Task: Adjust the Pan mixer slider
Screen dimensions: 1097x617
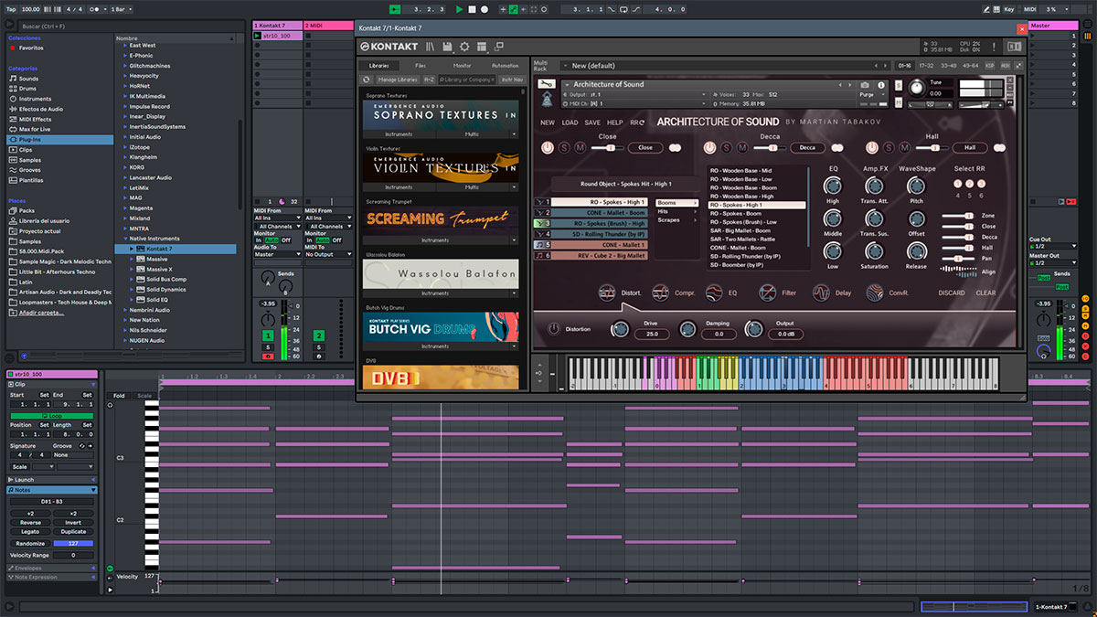Action: click(958, 259)
